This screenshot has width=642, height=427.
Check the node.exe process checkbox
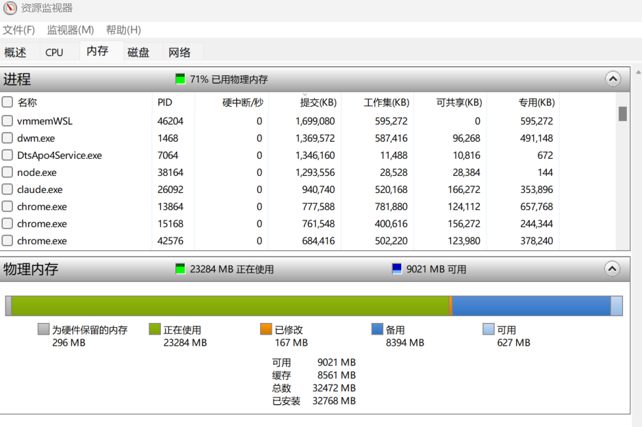[8, 172]
